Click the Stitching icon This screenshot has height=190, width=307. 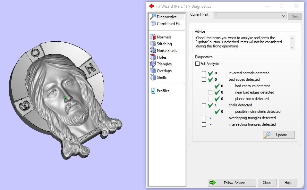pyautogui.click(x=153, y=44)
